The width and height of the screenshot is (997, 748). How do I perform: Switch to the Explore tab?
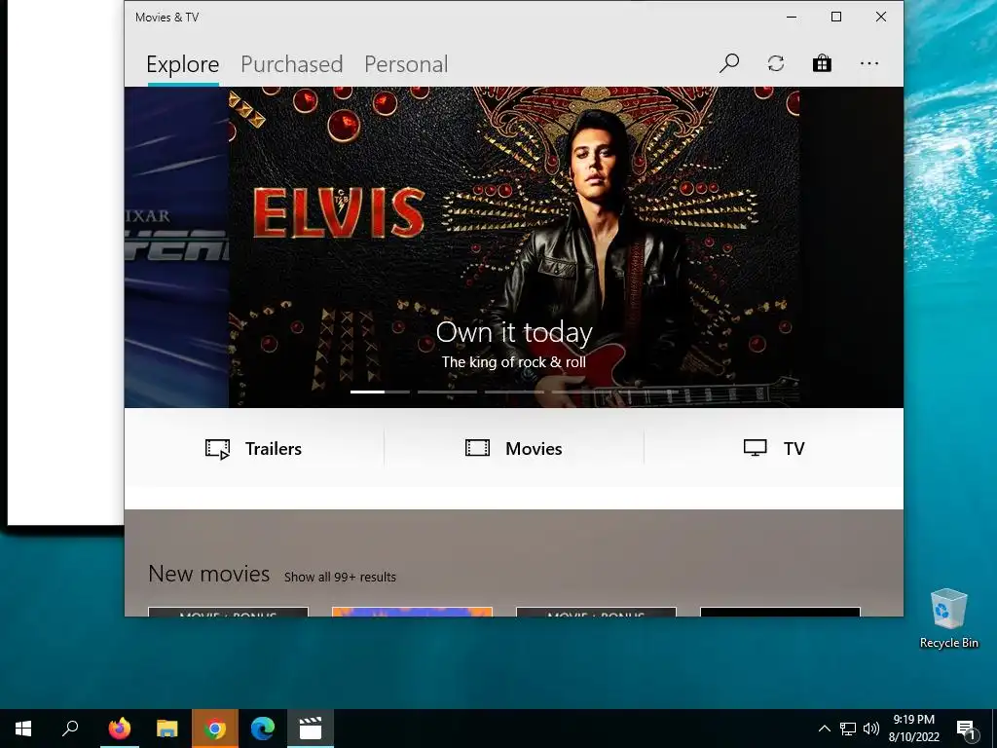coord(182,64)
